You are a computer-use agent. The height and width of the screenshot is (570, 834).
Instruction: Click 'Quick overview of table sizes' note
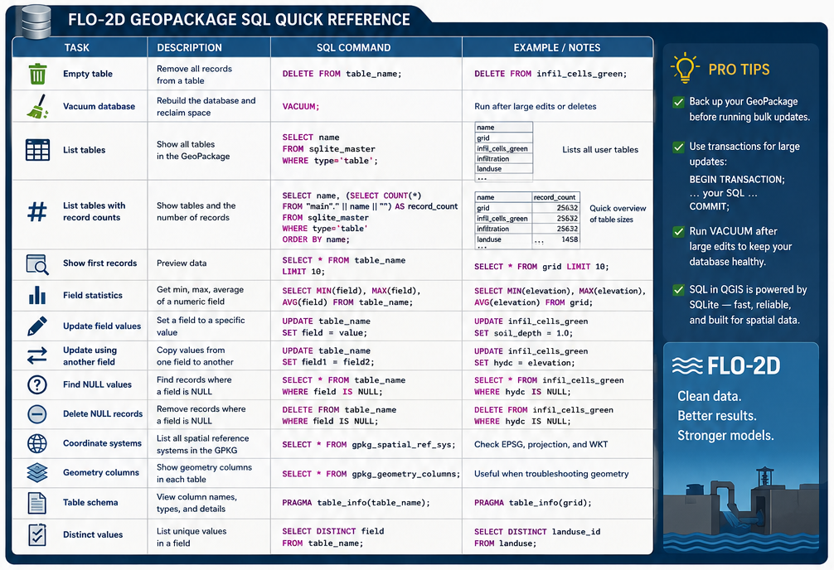pyautogui.click(x=618, y=214)
